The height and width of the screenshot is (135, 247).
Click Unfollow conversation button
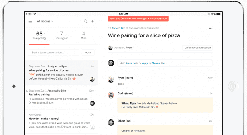pyautogui.click(x=198, y=48)
